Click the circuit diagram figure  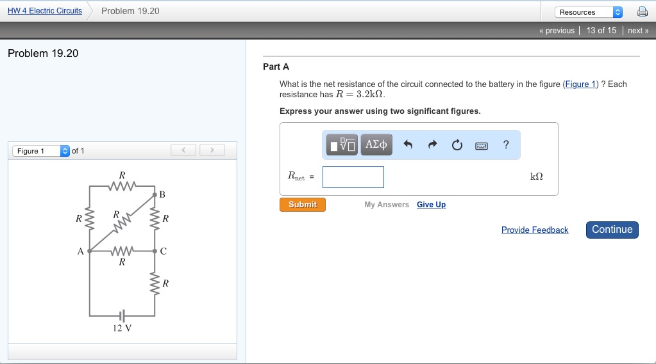(122, 251)
